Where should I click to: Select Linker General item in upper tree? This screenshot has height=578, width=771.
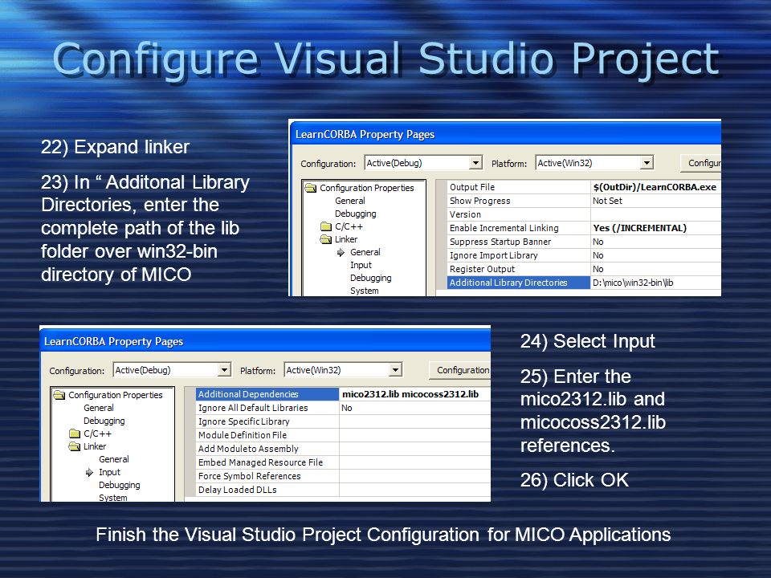[x=365, y=252]
